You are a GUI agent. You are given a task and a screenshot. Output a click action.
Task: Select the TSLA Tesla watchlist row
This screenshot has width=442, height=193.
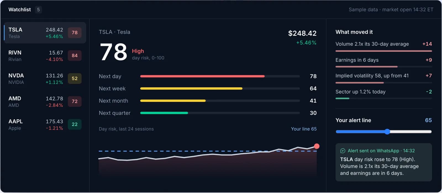tap(45, 33)
